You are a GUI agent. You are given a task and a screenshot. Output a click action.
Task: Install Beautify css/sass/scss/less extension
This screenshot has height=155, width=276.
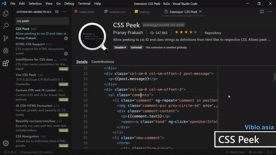[64, 131]
